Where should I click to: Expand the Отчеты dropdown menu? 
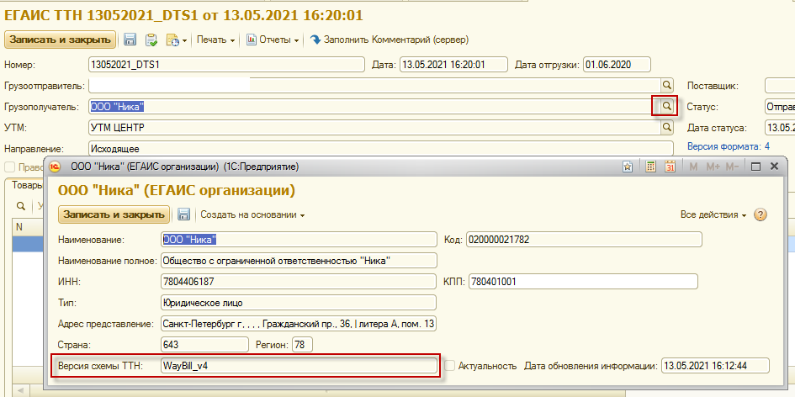coord(279,40)
